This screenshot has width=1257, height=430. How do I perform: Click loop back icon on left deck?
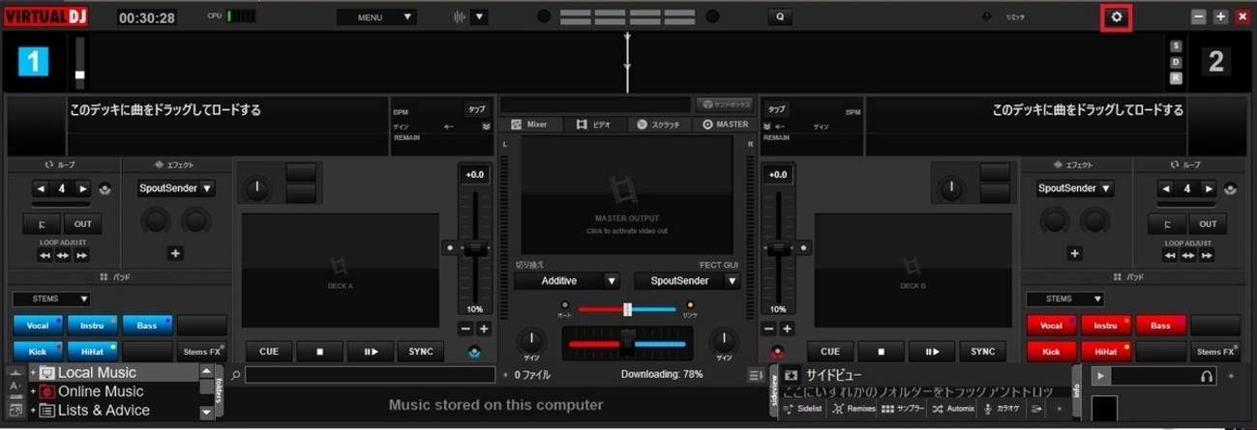click(x=105, y=188)
